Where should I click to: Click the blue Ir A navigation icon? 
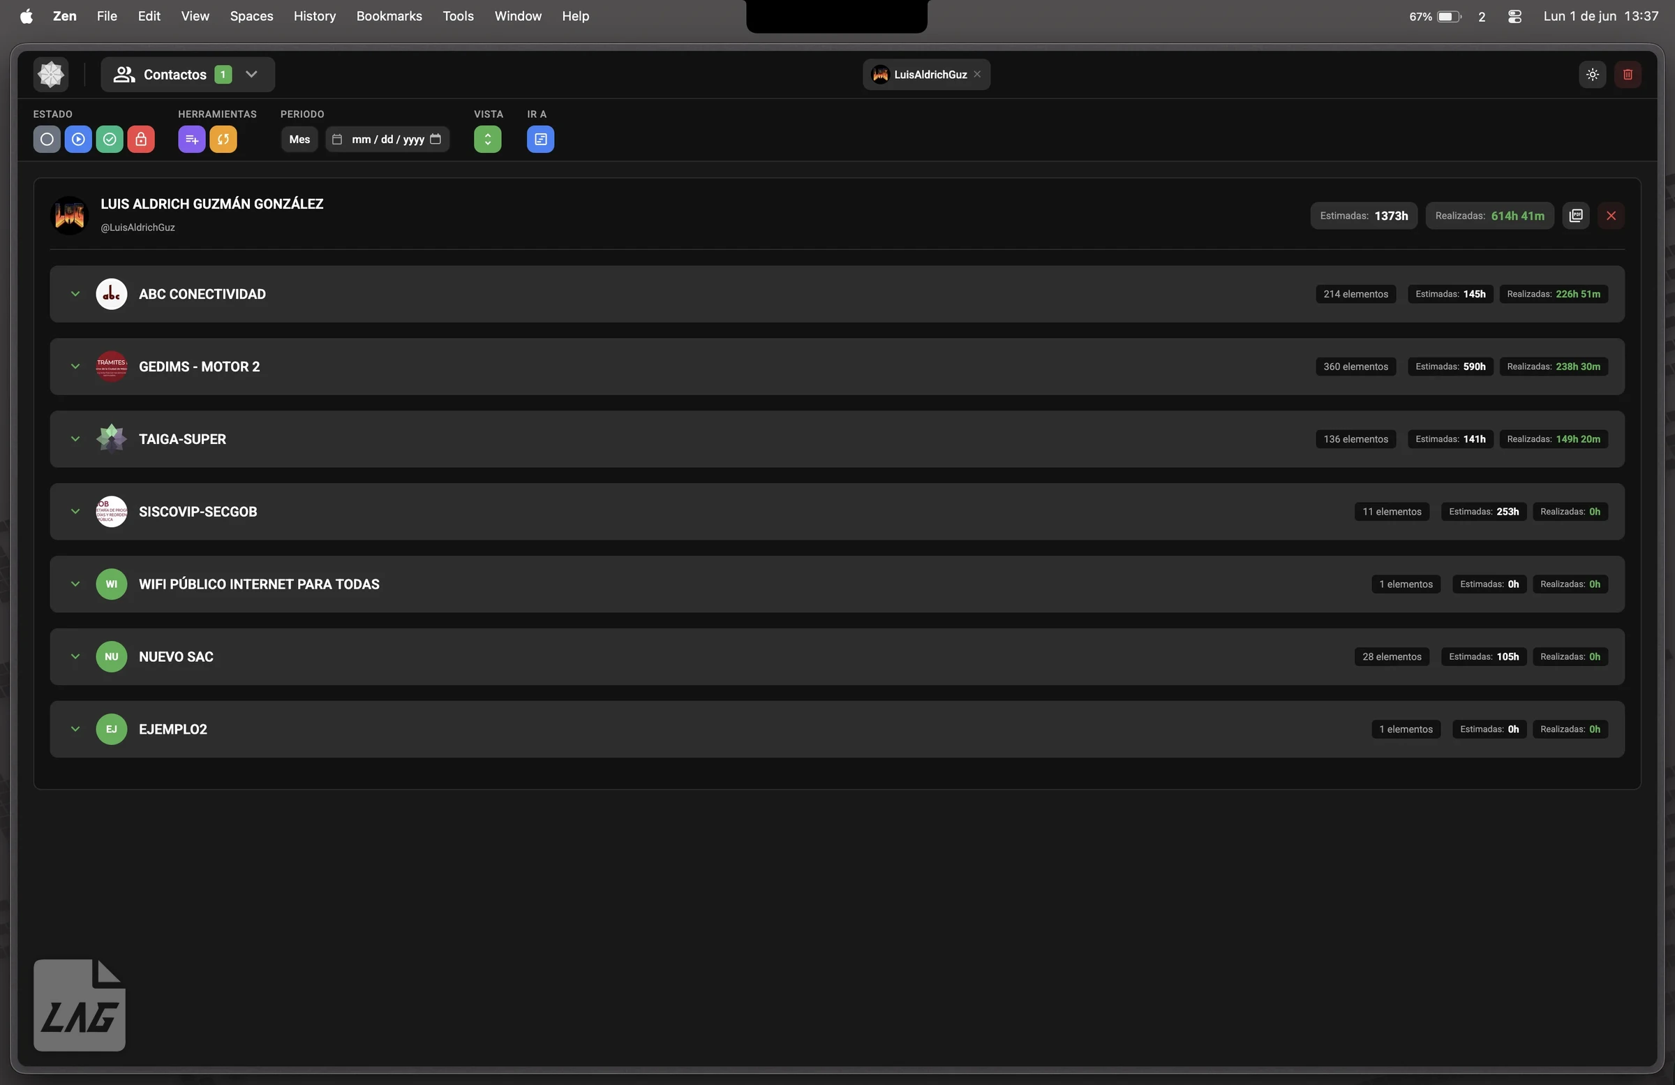tap(540, 139)
